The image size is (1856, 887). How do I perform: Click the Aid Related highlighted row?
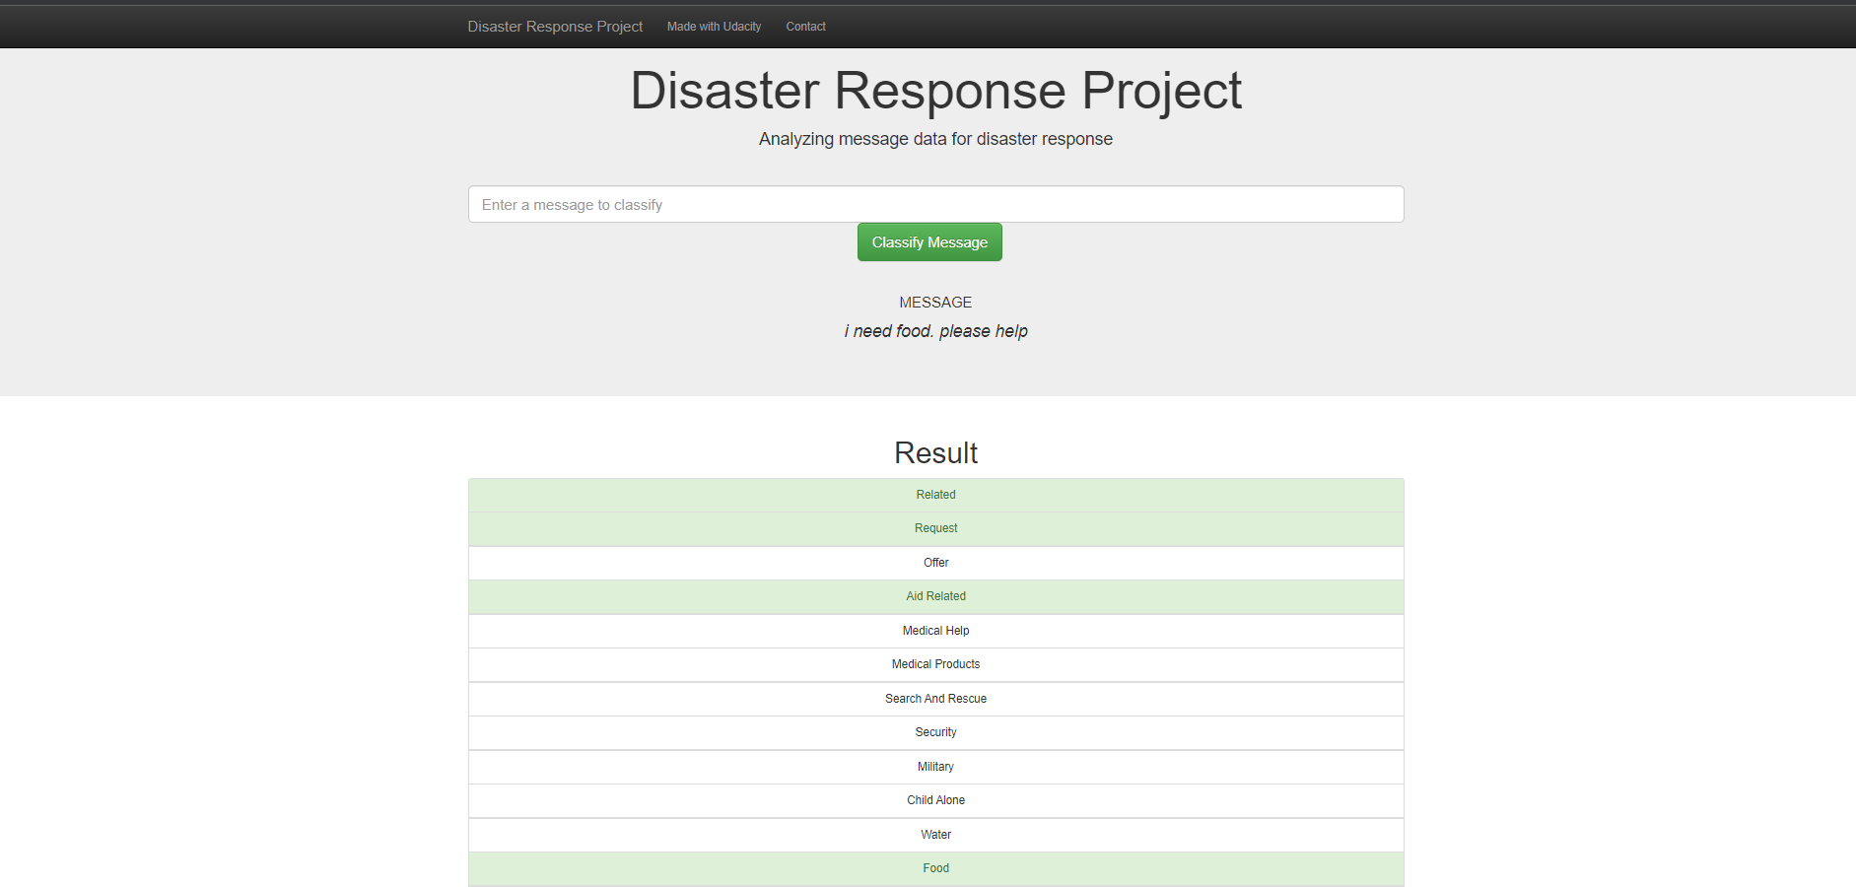click(x=934, y=596)
